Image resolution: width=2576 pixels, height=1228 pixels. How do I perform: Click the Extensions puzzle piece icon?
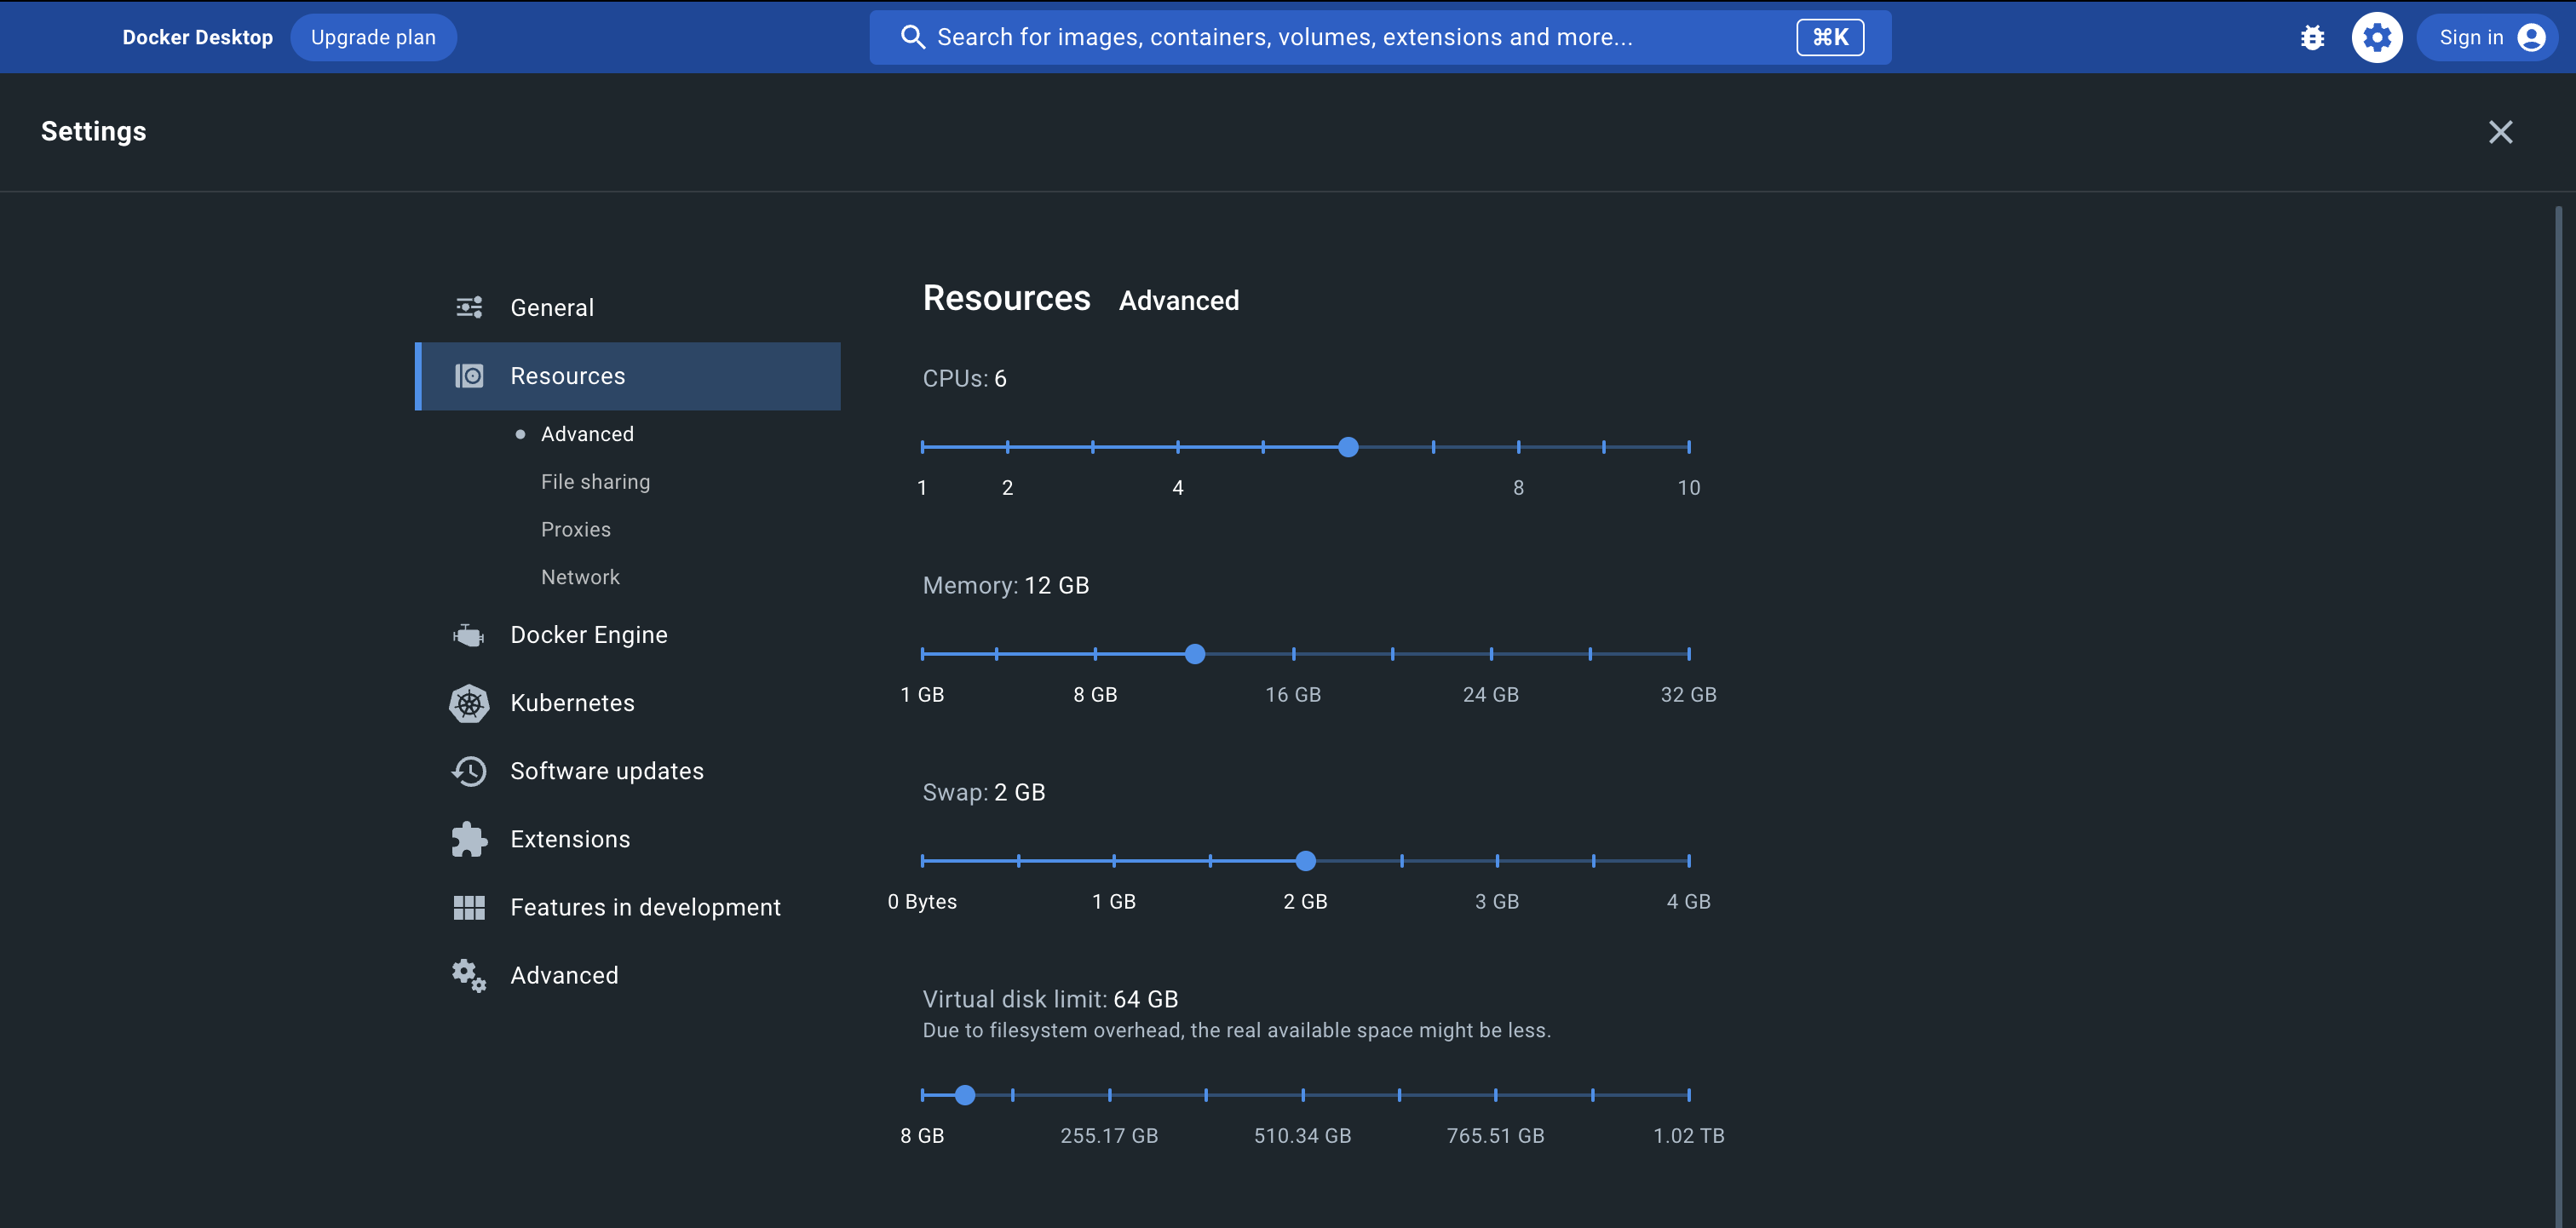tap(469, 839)
